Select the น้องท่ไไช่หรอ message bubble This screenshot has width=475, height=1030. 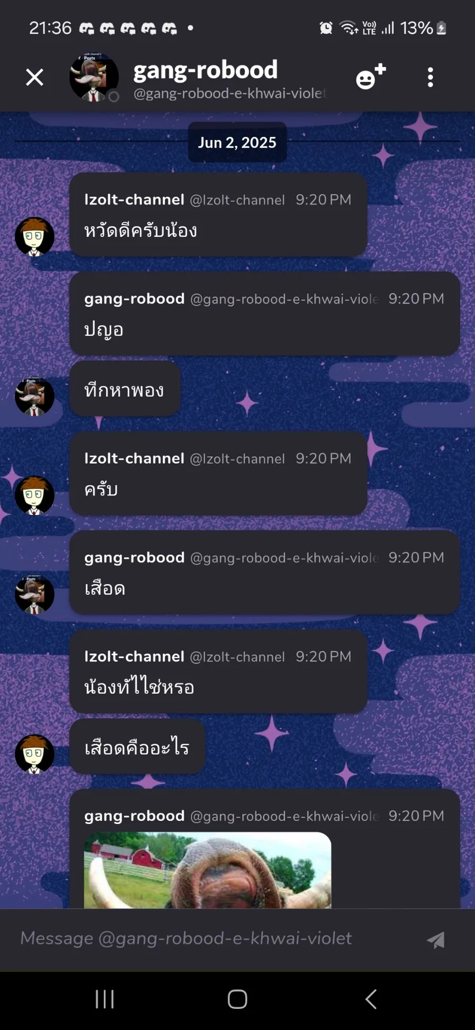point(218,671)
